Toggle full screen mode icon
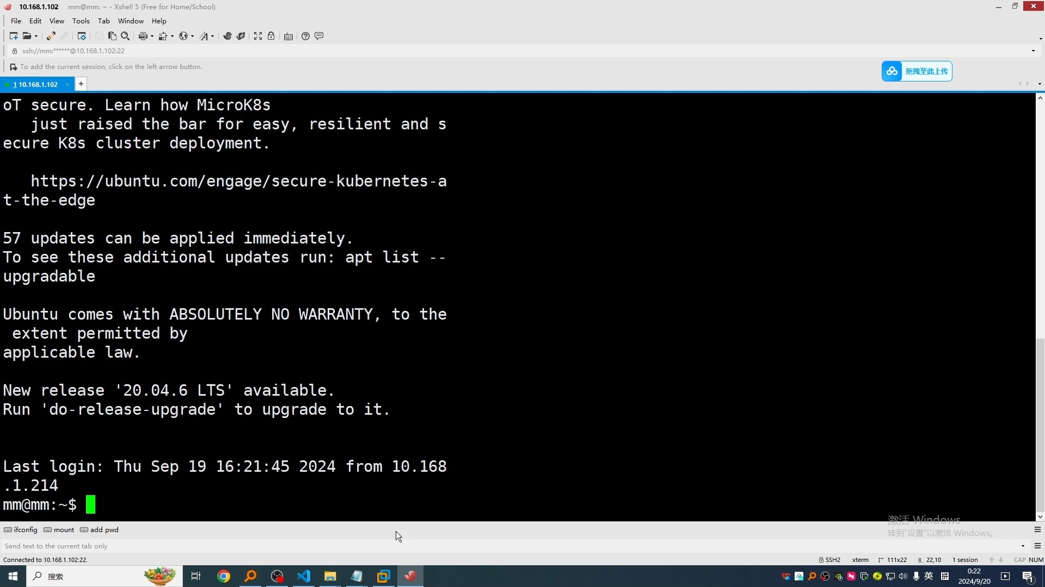The image size is (1045, 587). 258,36
